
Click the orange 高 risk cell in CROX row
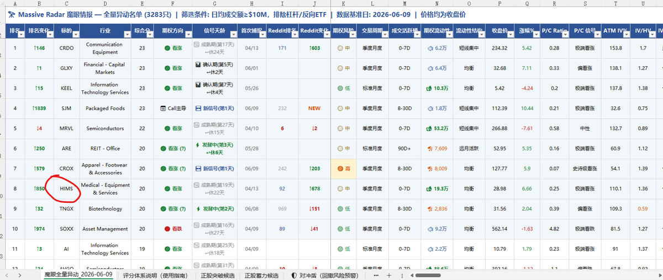(344, 169)
